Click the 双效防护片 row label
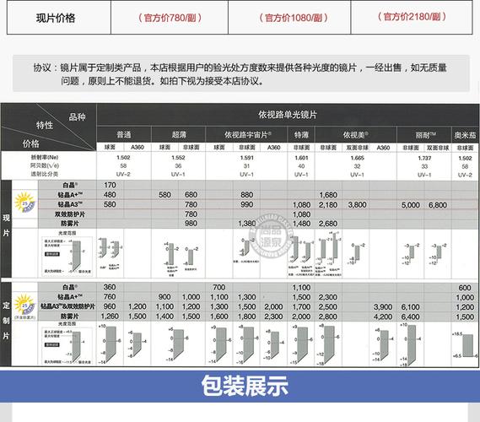 (x=70, y=214)
